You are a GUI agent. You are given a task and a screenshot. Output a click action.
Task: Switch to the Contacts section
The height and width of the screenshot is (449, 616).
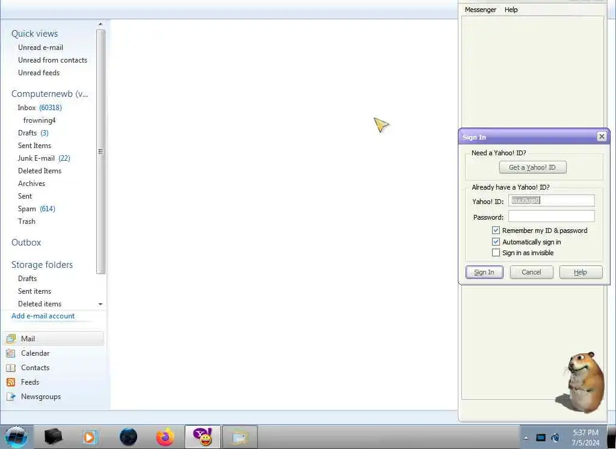tap(54, 368)
